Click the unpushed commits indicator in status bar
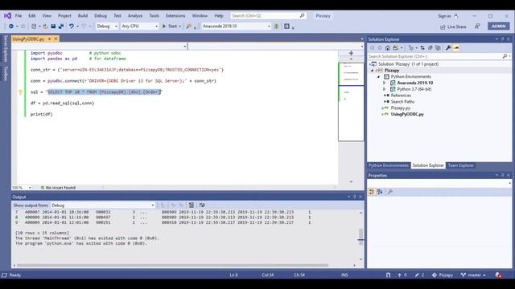The width and height of the screenshot is (515, 289). (x=402, y=275)
